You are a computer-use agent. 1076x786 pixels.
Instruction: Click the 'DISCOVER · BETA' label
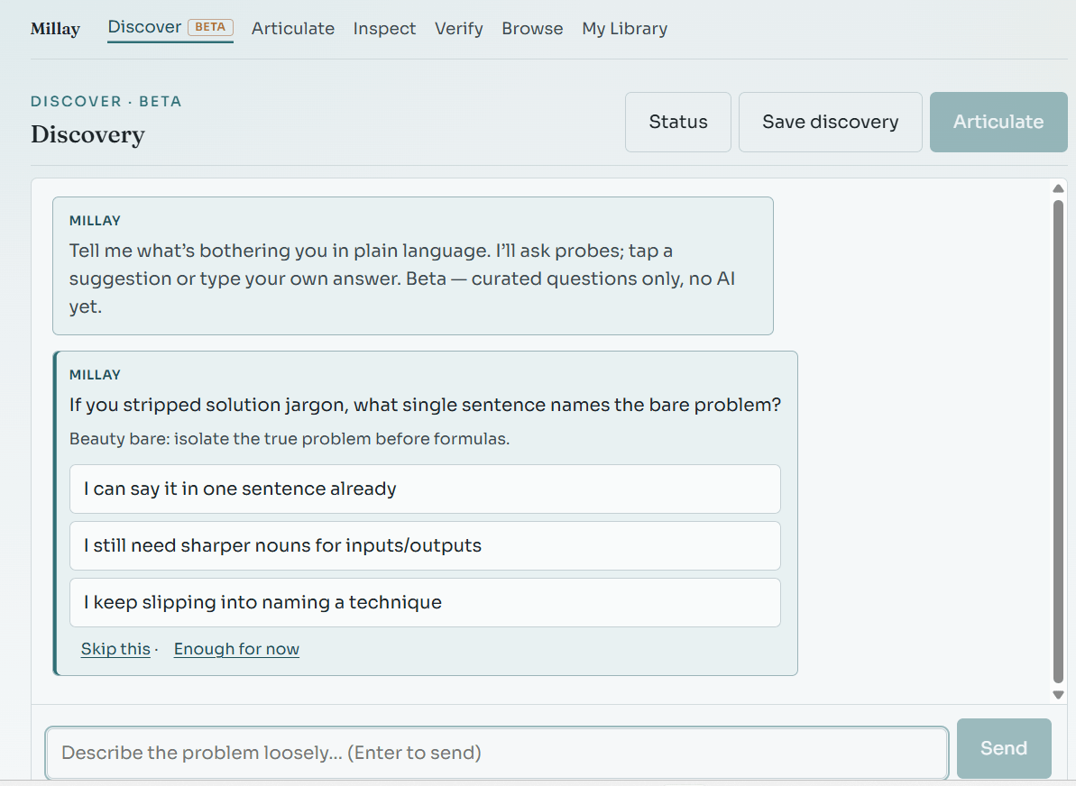click(106, 102)
